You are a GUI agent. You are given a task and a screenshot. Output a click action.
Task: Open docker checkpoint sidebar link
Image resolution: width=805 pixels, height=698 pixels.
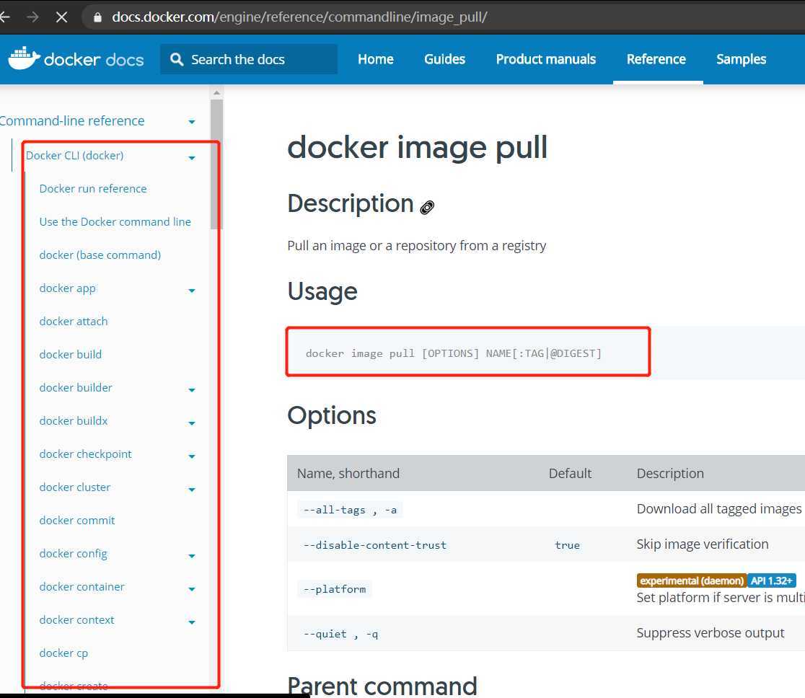pos(85,454)
